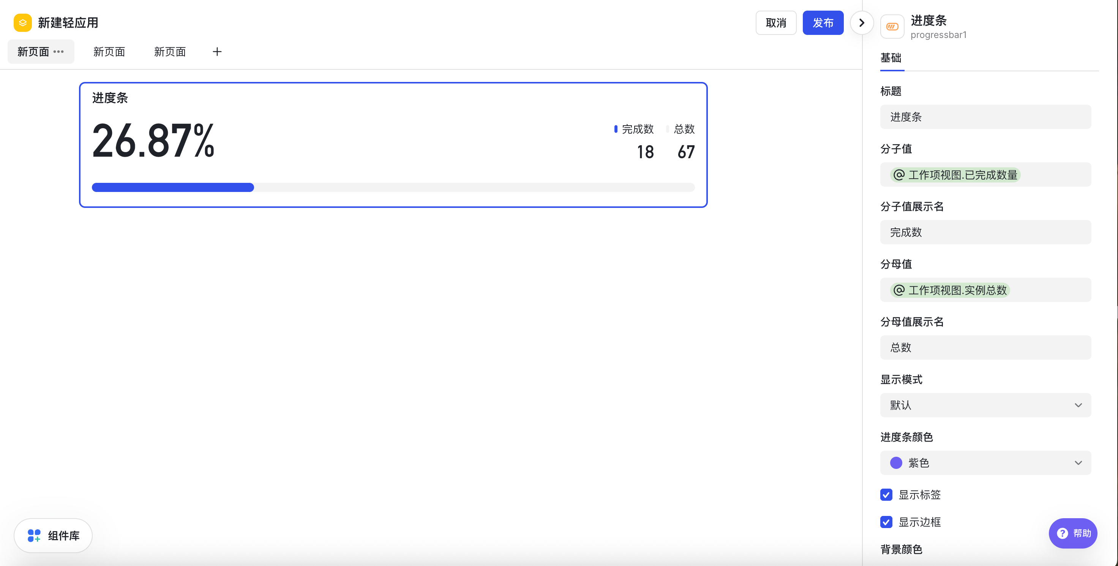The image size is (1118, 566).
Task: Expand the 显示模式 dropdown
Action: point(985,405)
